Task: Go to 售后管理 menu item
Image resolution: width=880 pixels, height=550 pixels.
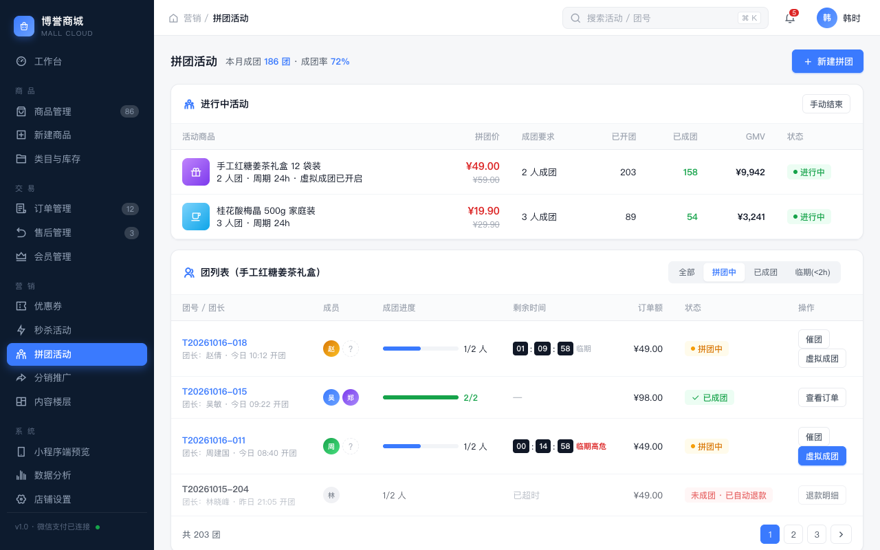Action: 77,232
